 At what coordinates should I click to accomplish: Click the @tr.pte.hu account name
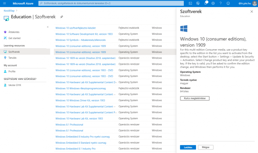(x=245, y=3)
